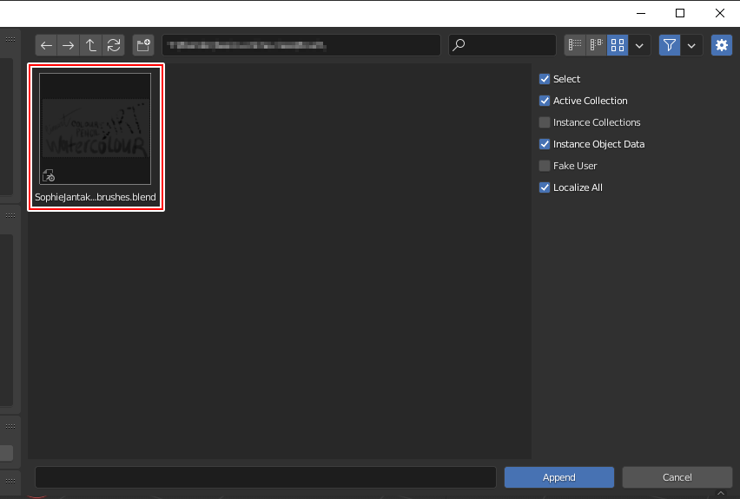The height and width of the screenshot is (499, 740).
Task: Switch to horizontal list display mode
Action: (596, 45)
